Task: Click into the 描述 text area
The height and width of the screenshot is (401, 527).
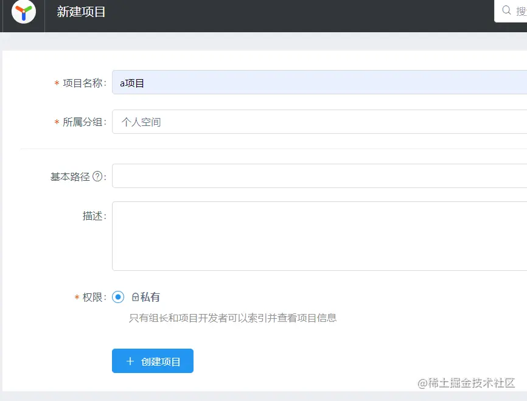Action: (x=319, y=236)
